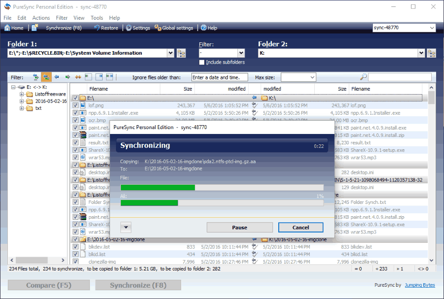This screenshot has height=299, width=444.
Task: Click the K:\ folder icon in header row
Action: (264, 98)
